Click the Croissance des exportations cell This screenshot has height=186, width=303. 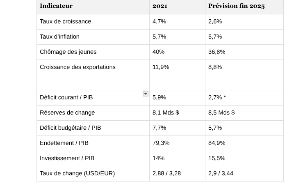[x=77, y=67]
